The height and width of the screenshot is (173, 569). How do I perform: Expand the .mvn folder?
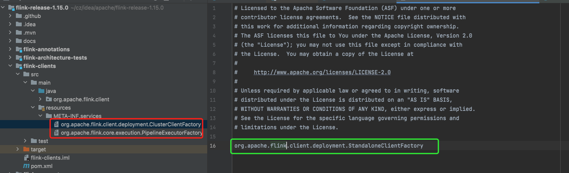pyautogui.click(x=11, y=33)
